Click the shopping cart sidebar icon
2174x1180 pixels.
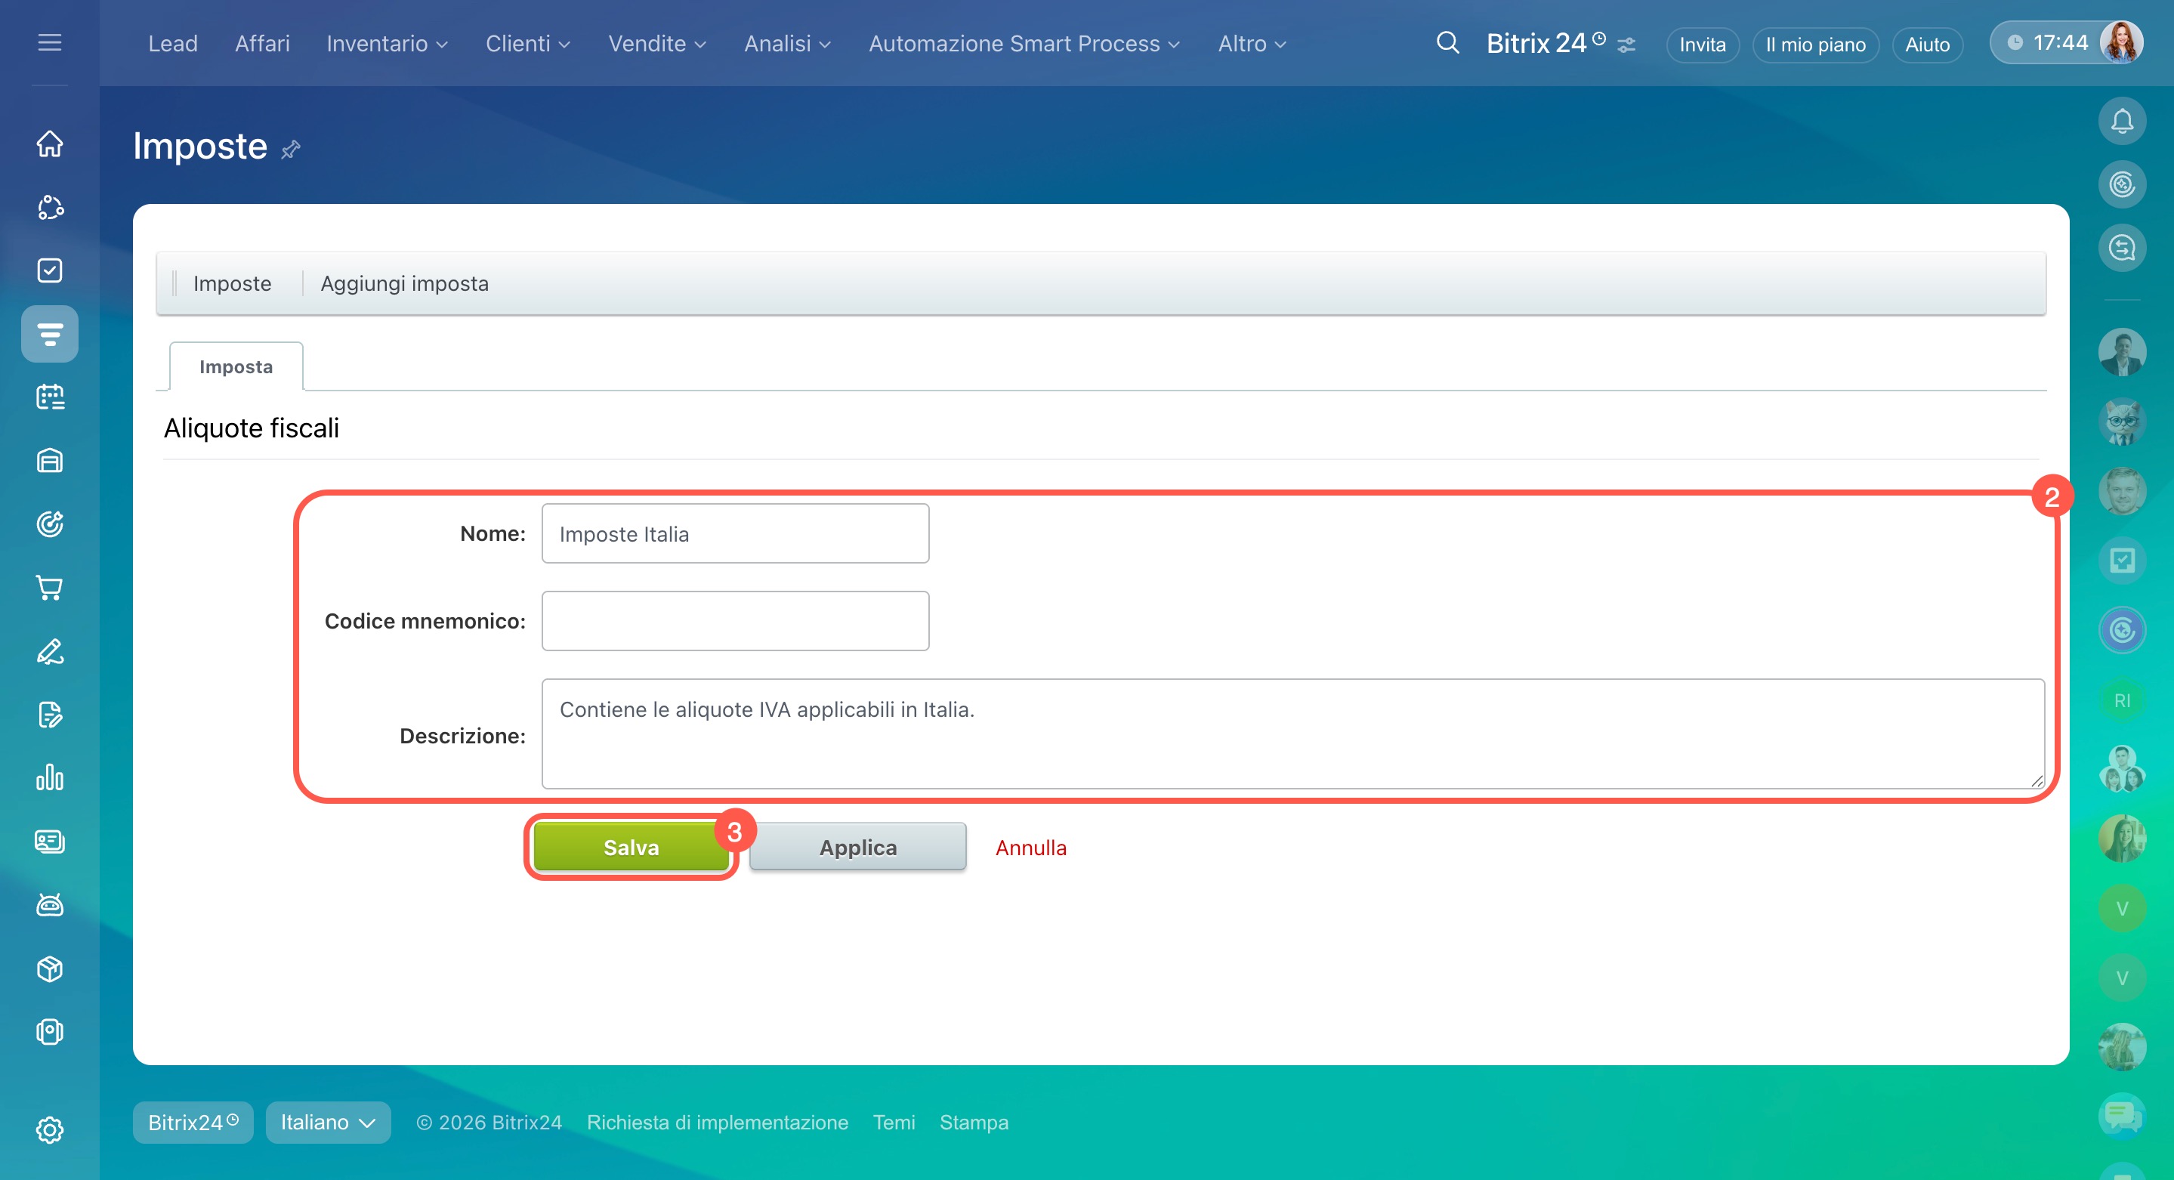point(50,588)
